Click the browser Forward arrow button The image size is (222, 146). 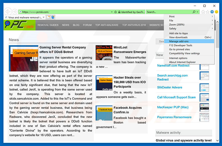[x=15, y=12]
